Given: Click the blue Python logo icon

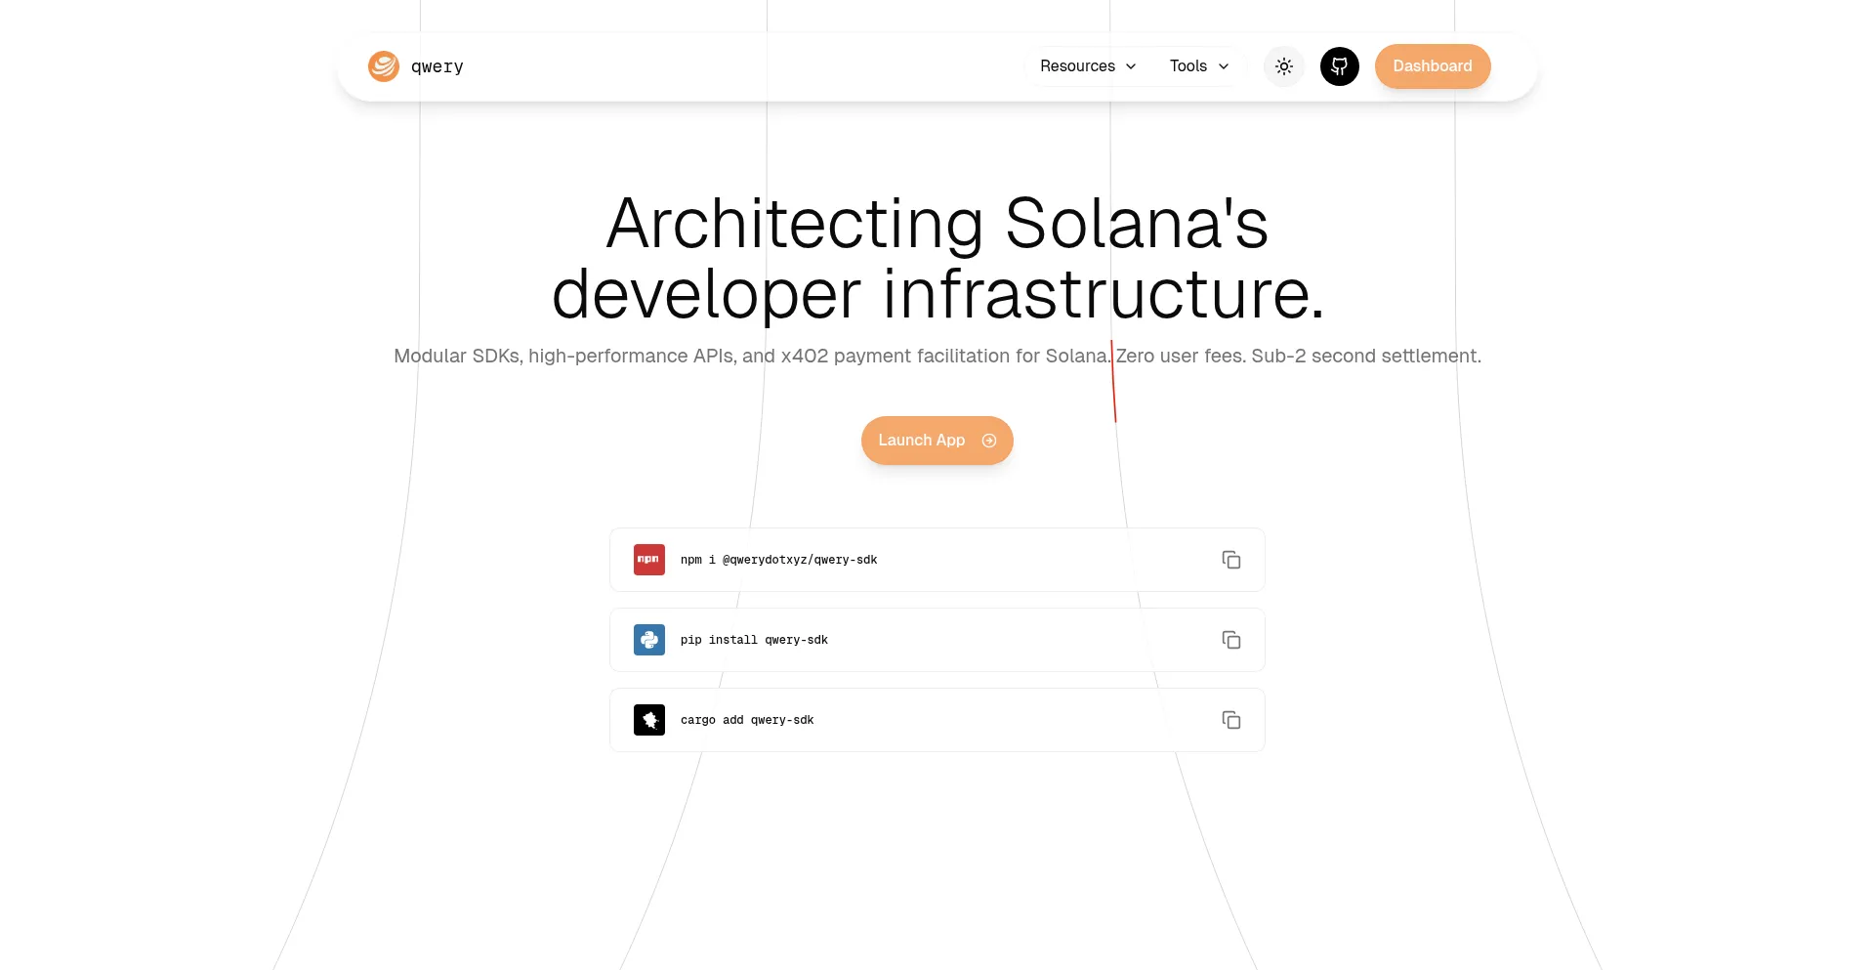Looking at the screenshot, I should pos(649,640).
